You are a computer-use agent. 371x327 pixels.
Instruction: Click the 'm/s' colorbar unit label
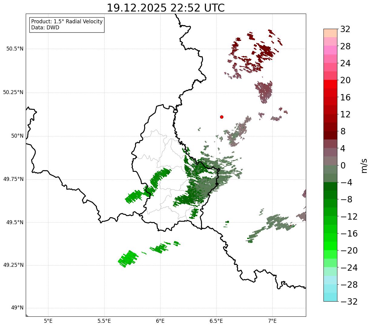click(364, 165)
